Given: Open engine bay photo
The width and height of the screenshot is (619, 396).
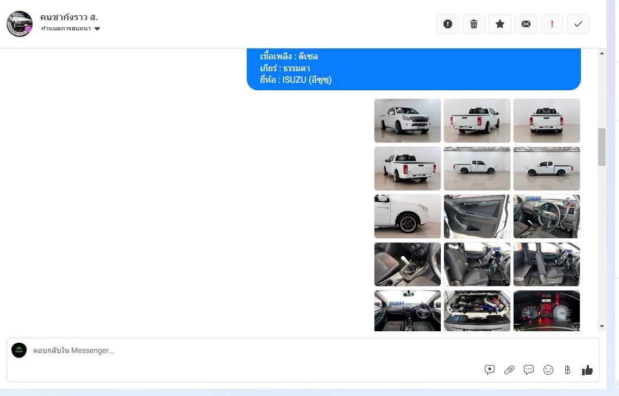Looking at the screenshot, I should coord(477,311).
